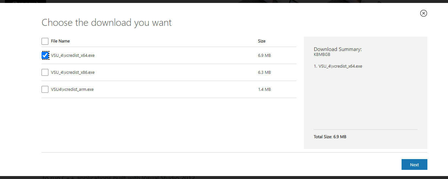Enable the vcredist_arm.exe checkbox

coord(45,89)
